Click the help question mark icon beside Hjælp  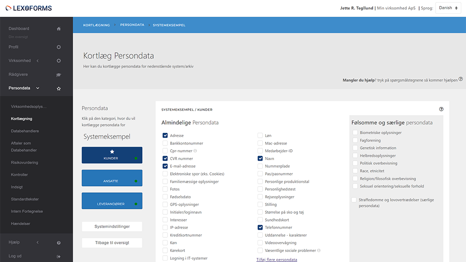click(x=58, y=242)
